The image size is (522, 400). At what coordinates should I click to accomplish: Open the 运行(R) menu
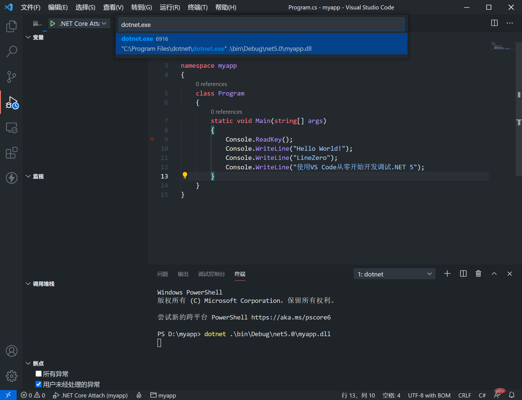(x=170, y=7)
